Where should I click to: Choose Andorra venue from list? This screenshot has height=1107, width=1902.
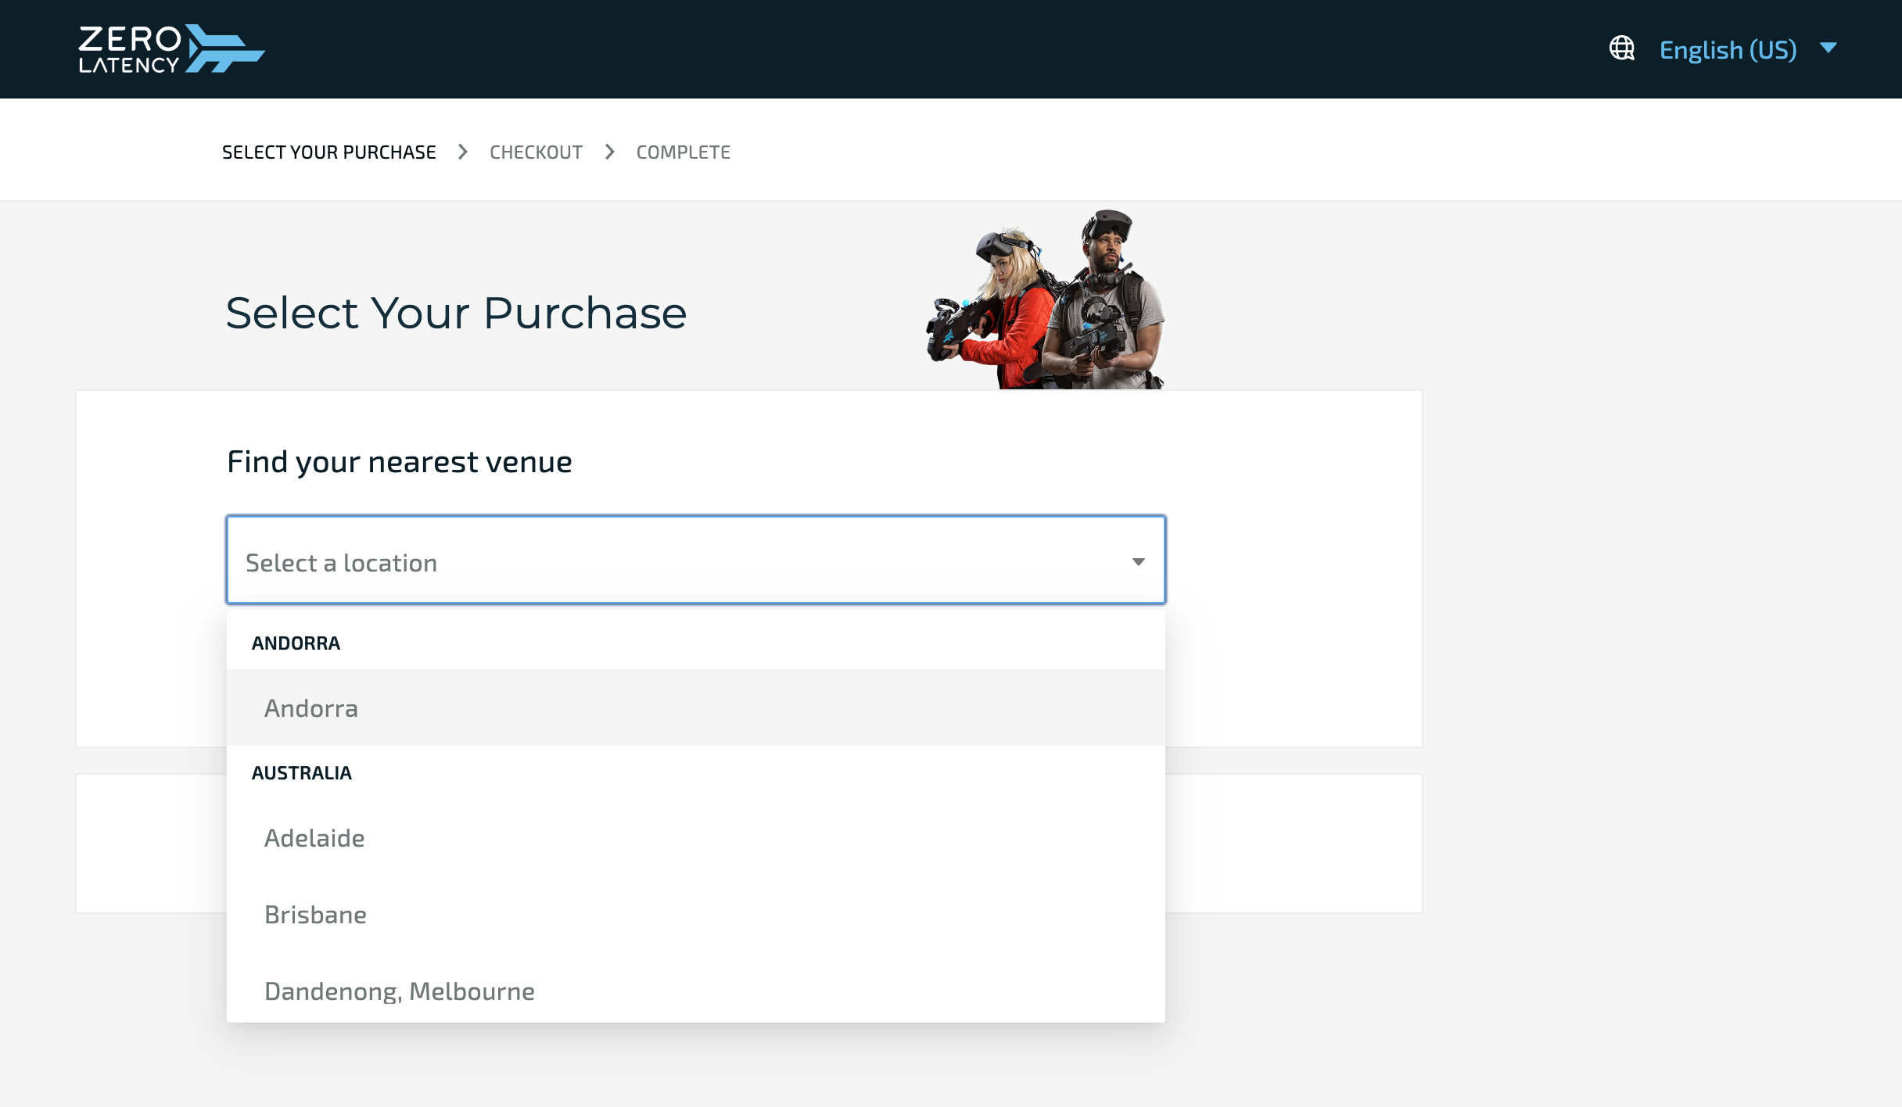pyautogui.click(x=696, y=708)
